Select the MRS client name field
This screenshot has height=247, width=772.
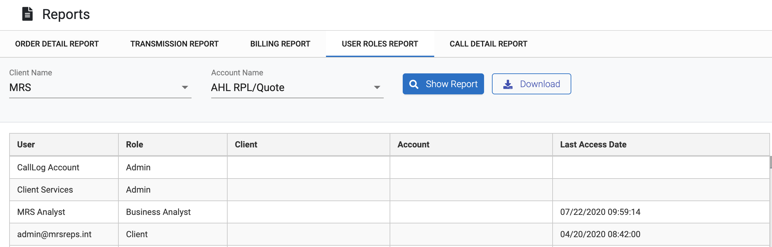click(x=100, y=88)
